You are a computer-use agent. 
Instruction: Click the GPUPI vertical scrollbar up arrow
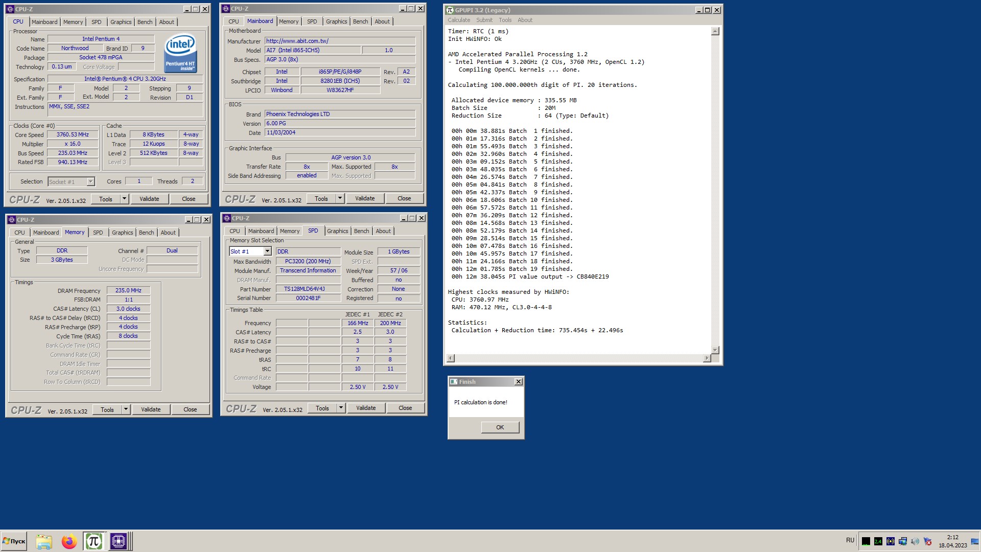click(715, 31)
